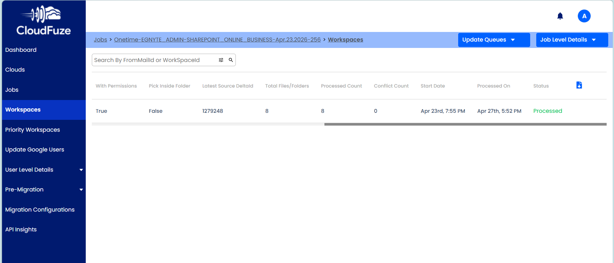Image resolution: width=614 pixels, height=263 pixels.
Task: Click the 'True' permissions cell
Action: (101, 111)
